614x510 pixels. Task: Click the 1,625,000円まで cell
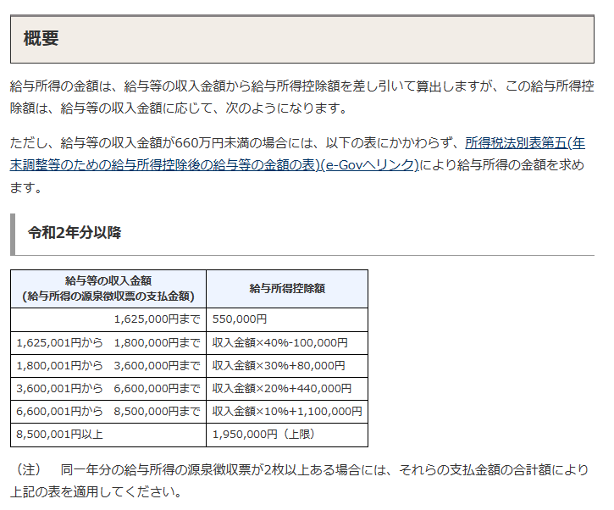[x=108, y=319]
